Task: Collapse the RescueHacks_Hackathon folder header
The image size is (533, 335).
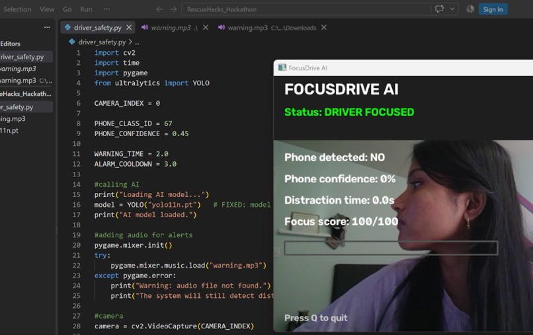Action: pyautogui.click(x=26, y=94)
